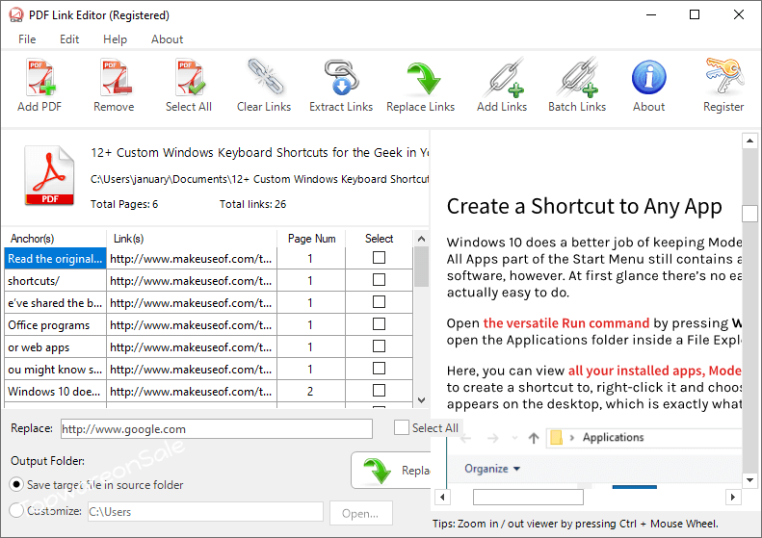Click the Select column header
This screenshot has height=538, width=762.
tap(379, 239)
